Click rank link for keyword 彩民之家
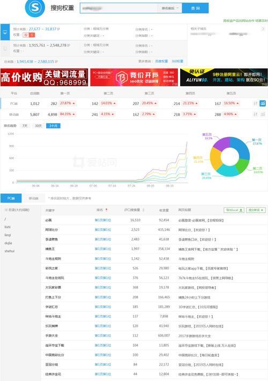This screenshot has height=381, width=268. point(103,268)
